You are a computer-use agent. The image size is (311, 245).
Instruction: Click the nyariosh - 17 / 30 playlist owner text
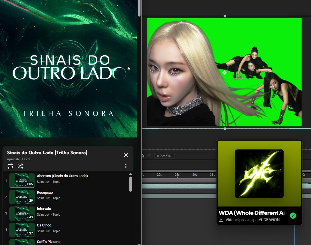coord(19,159)
